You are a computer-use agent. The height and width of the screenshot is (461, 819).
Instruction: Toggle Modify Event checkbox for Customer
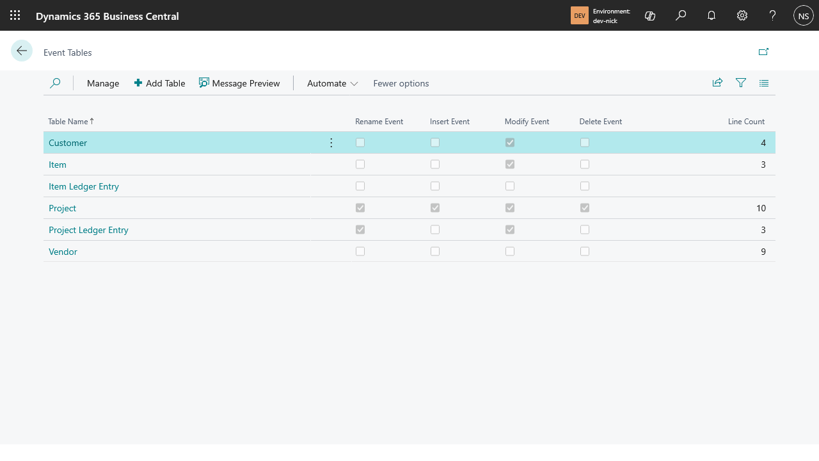[x=510, y=143]
